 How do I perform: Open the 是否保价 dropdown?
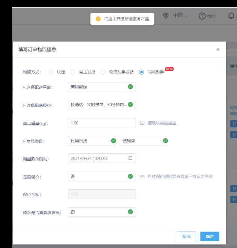tap(102, 176)
